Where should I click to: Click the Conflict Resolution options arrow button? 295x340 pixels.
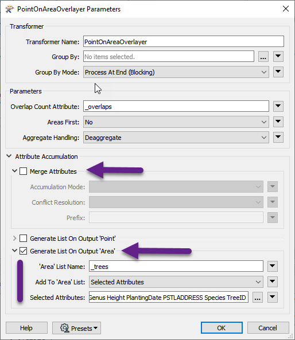pyautogui.click(x=273, y=202)
